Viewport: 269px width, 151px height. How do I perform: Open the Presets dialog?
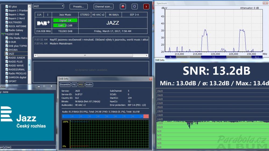[x=79, y=6]
